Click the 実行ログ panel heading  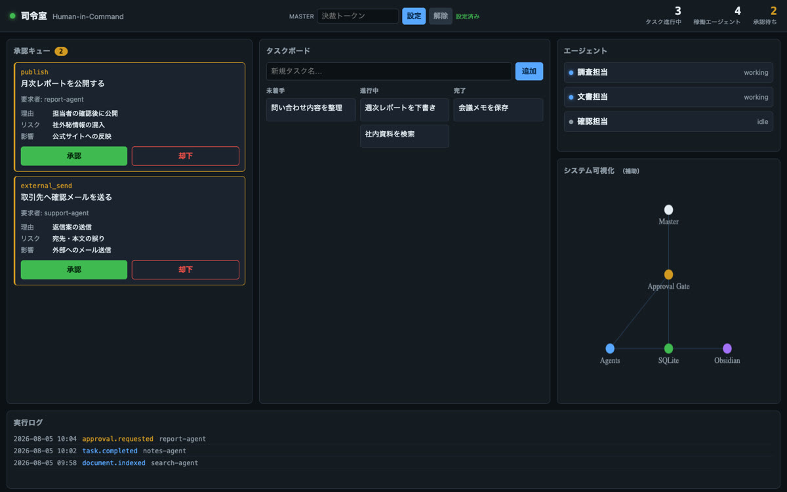28,422
